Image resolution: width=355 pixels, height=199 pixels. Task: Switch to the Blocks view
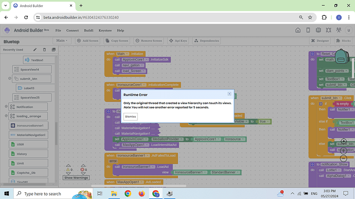(344, 41)
